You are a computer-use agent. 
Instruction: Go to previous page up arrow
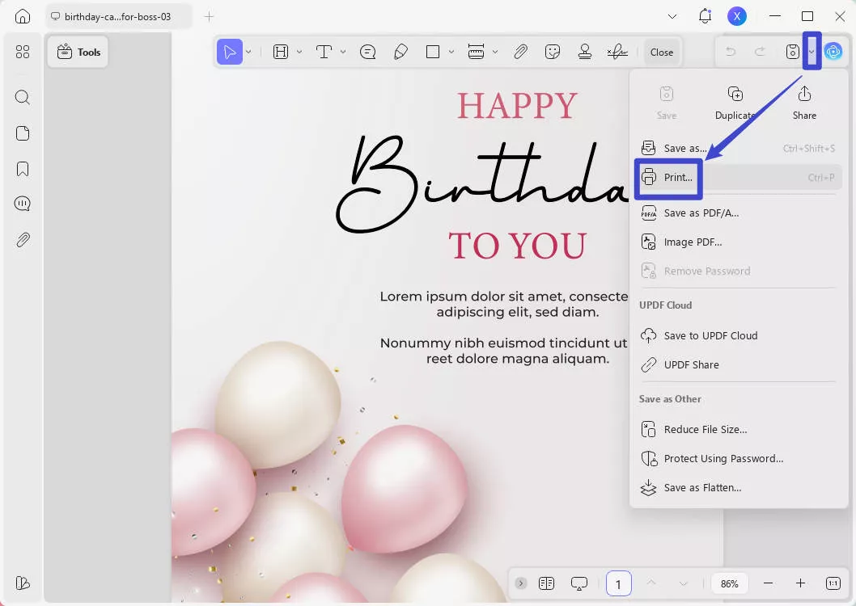[650, 583]
